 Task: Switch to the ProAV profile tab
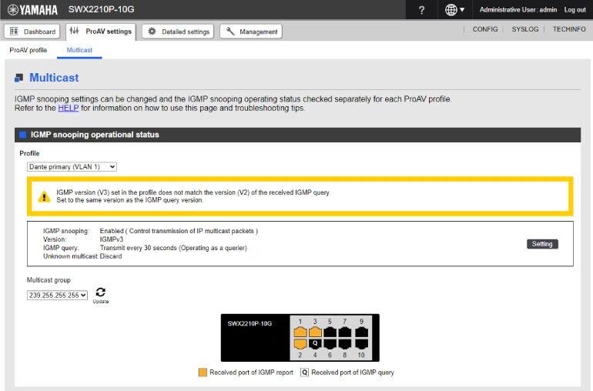28,50
